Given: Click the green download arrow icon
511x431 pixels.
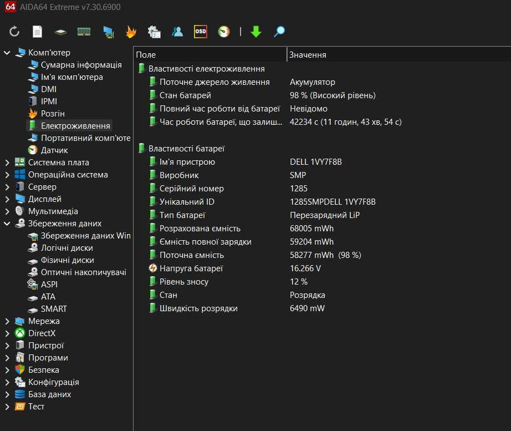Looking at the screenshot, I should 256,32.
